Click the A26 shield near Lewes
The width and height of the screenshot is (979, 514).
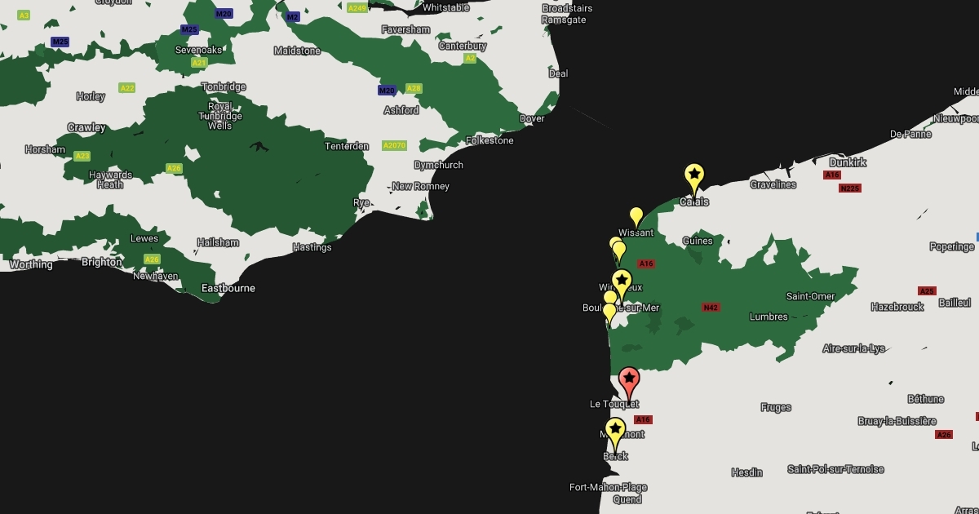(152, 259)
